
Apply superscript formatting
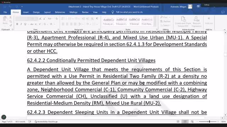[40, 24]
